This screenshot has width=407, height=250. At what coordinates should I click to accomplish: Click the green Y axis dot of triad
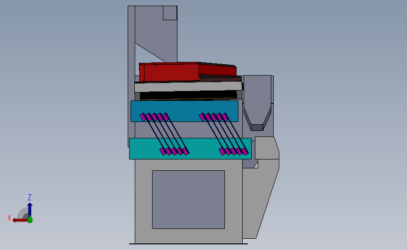coord(30,220)
